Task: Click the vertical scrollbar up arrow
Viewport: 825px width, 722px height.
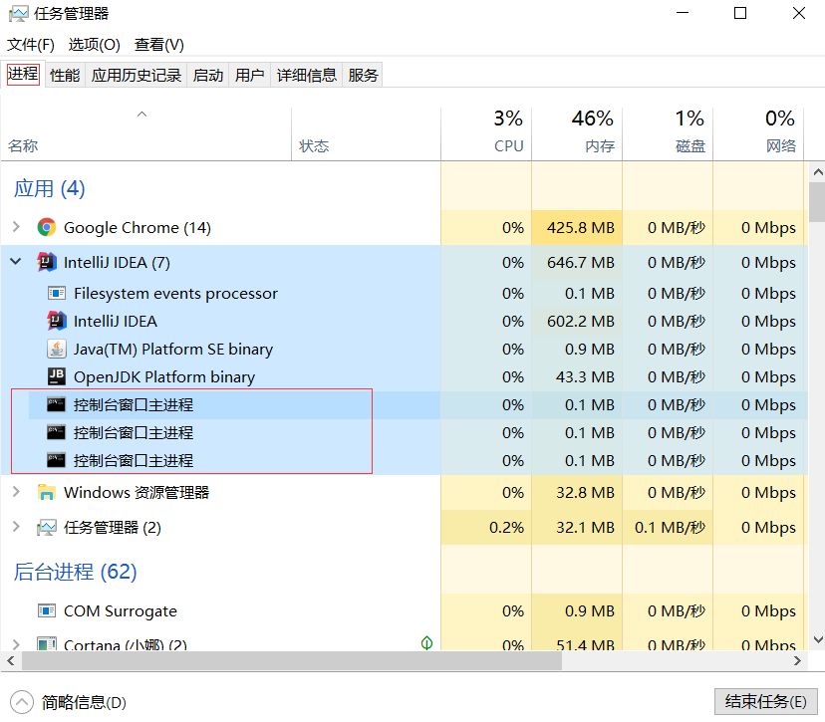Action: pyautogui.click(x=818, y=171)
